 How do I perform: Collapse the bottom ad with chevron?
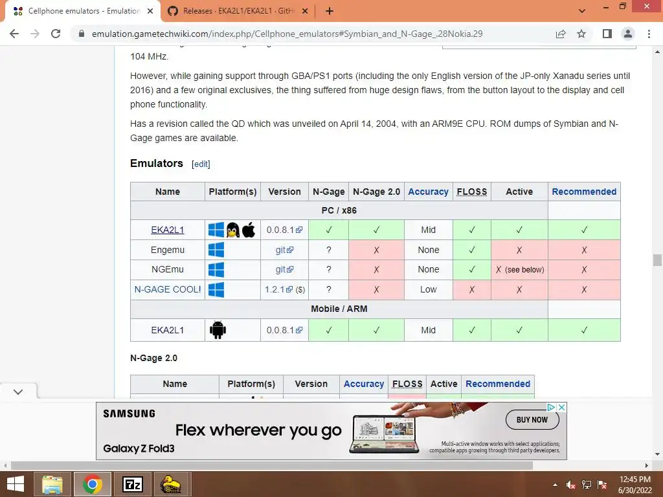pyautogui.click(x=18, y=392)
